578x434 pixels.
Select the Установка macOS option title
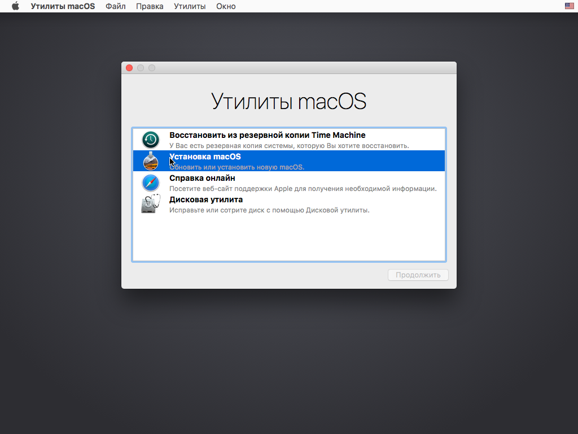pyautogui.click(x=205, y=157)
